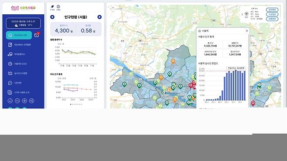Click the red map marker at far right

(x=253, y=103)
